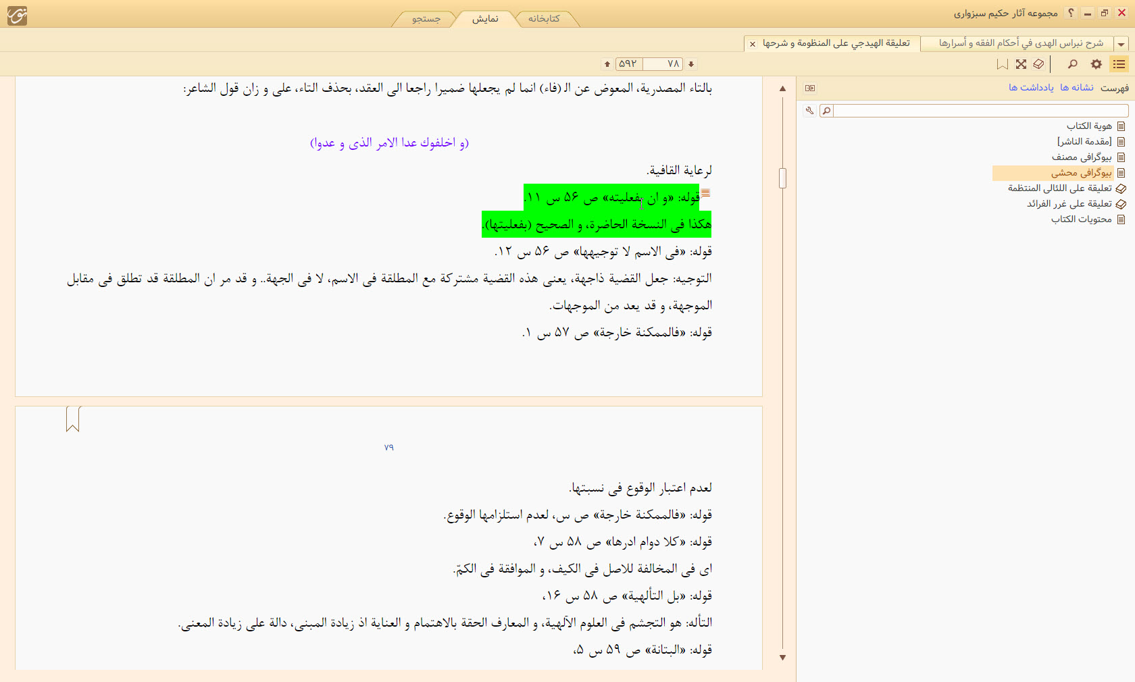The image size is (1135, 682).
Task: Click the line قوله: «كلا دوام ادرها»
Action: tap(623, 542)
